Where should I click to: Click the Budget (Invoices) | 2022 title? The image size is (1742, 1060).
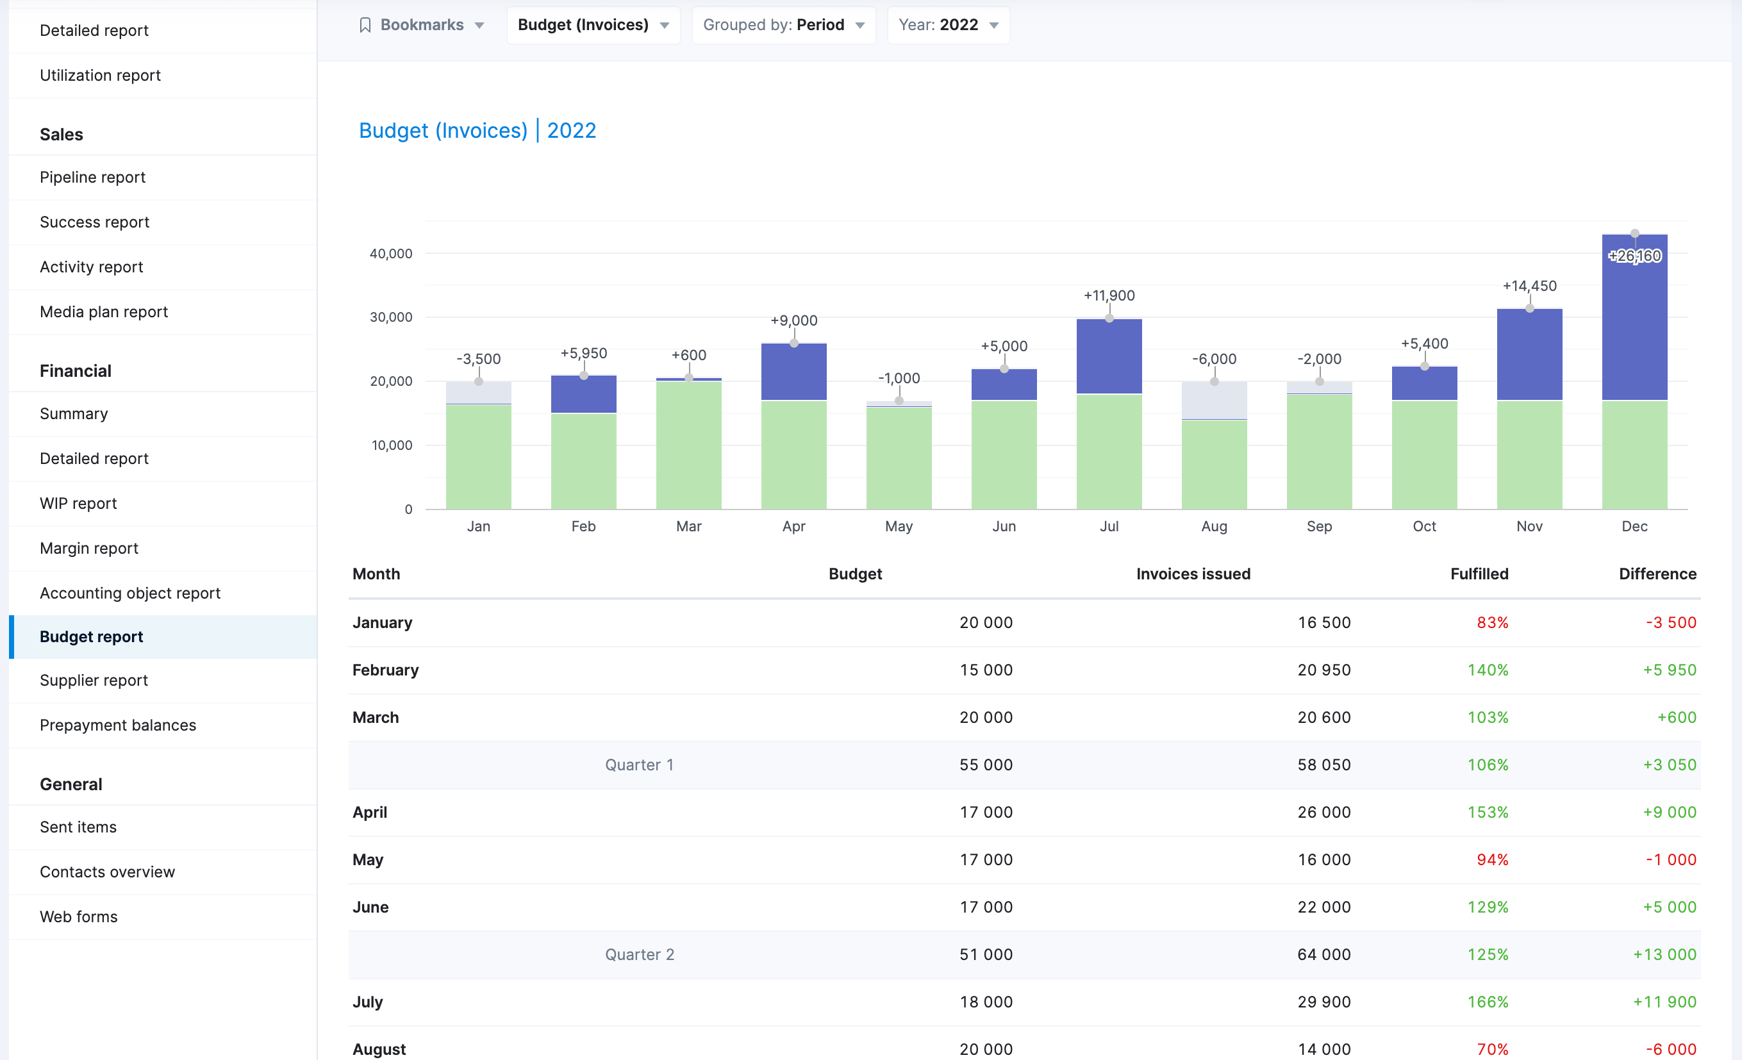[x=477, y=130]
